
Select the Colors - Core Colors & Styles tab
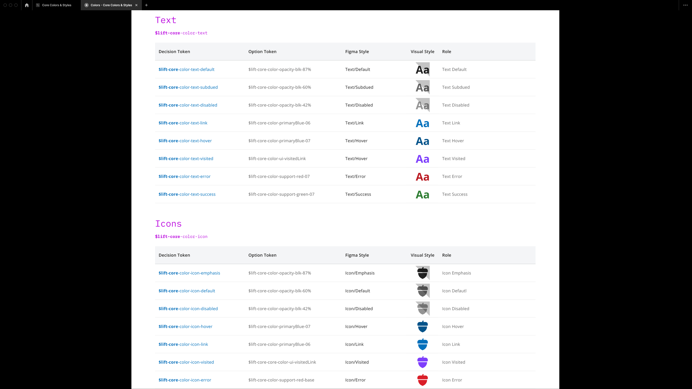coord(111,5)
